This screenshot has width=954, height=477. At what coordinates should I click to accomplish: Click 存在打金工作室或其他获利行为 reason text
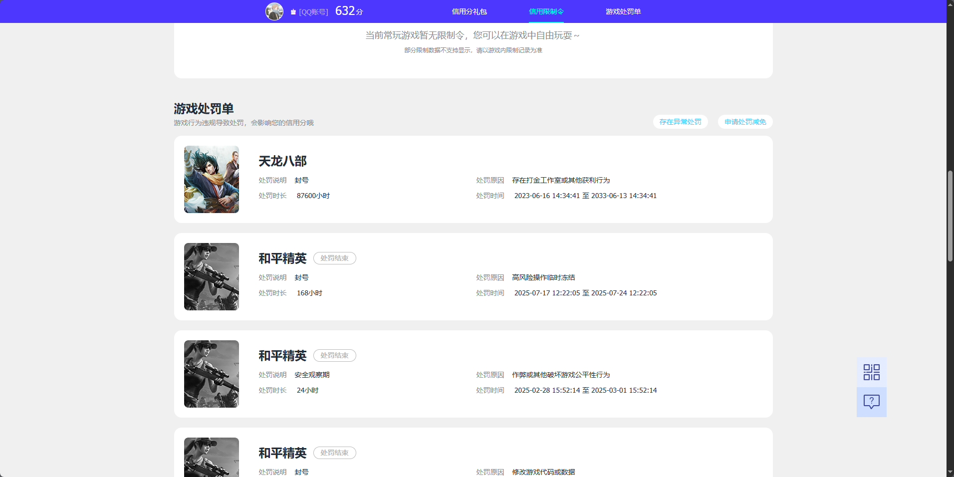coord(561,180)
